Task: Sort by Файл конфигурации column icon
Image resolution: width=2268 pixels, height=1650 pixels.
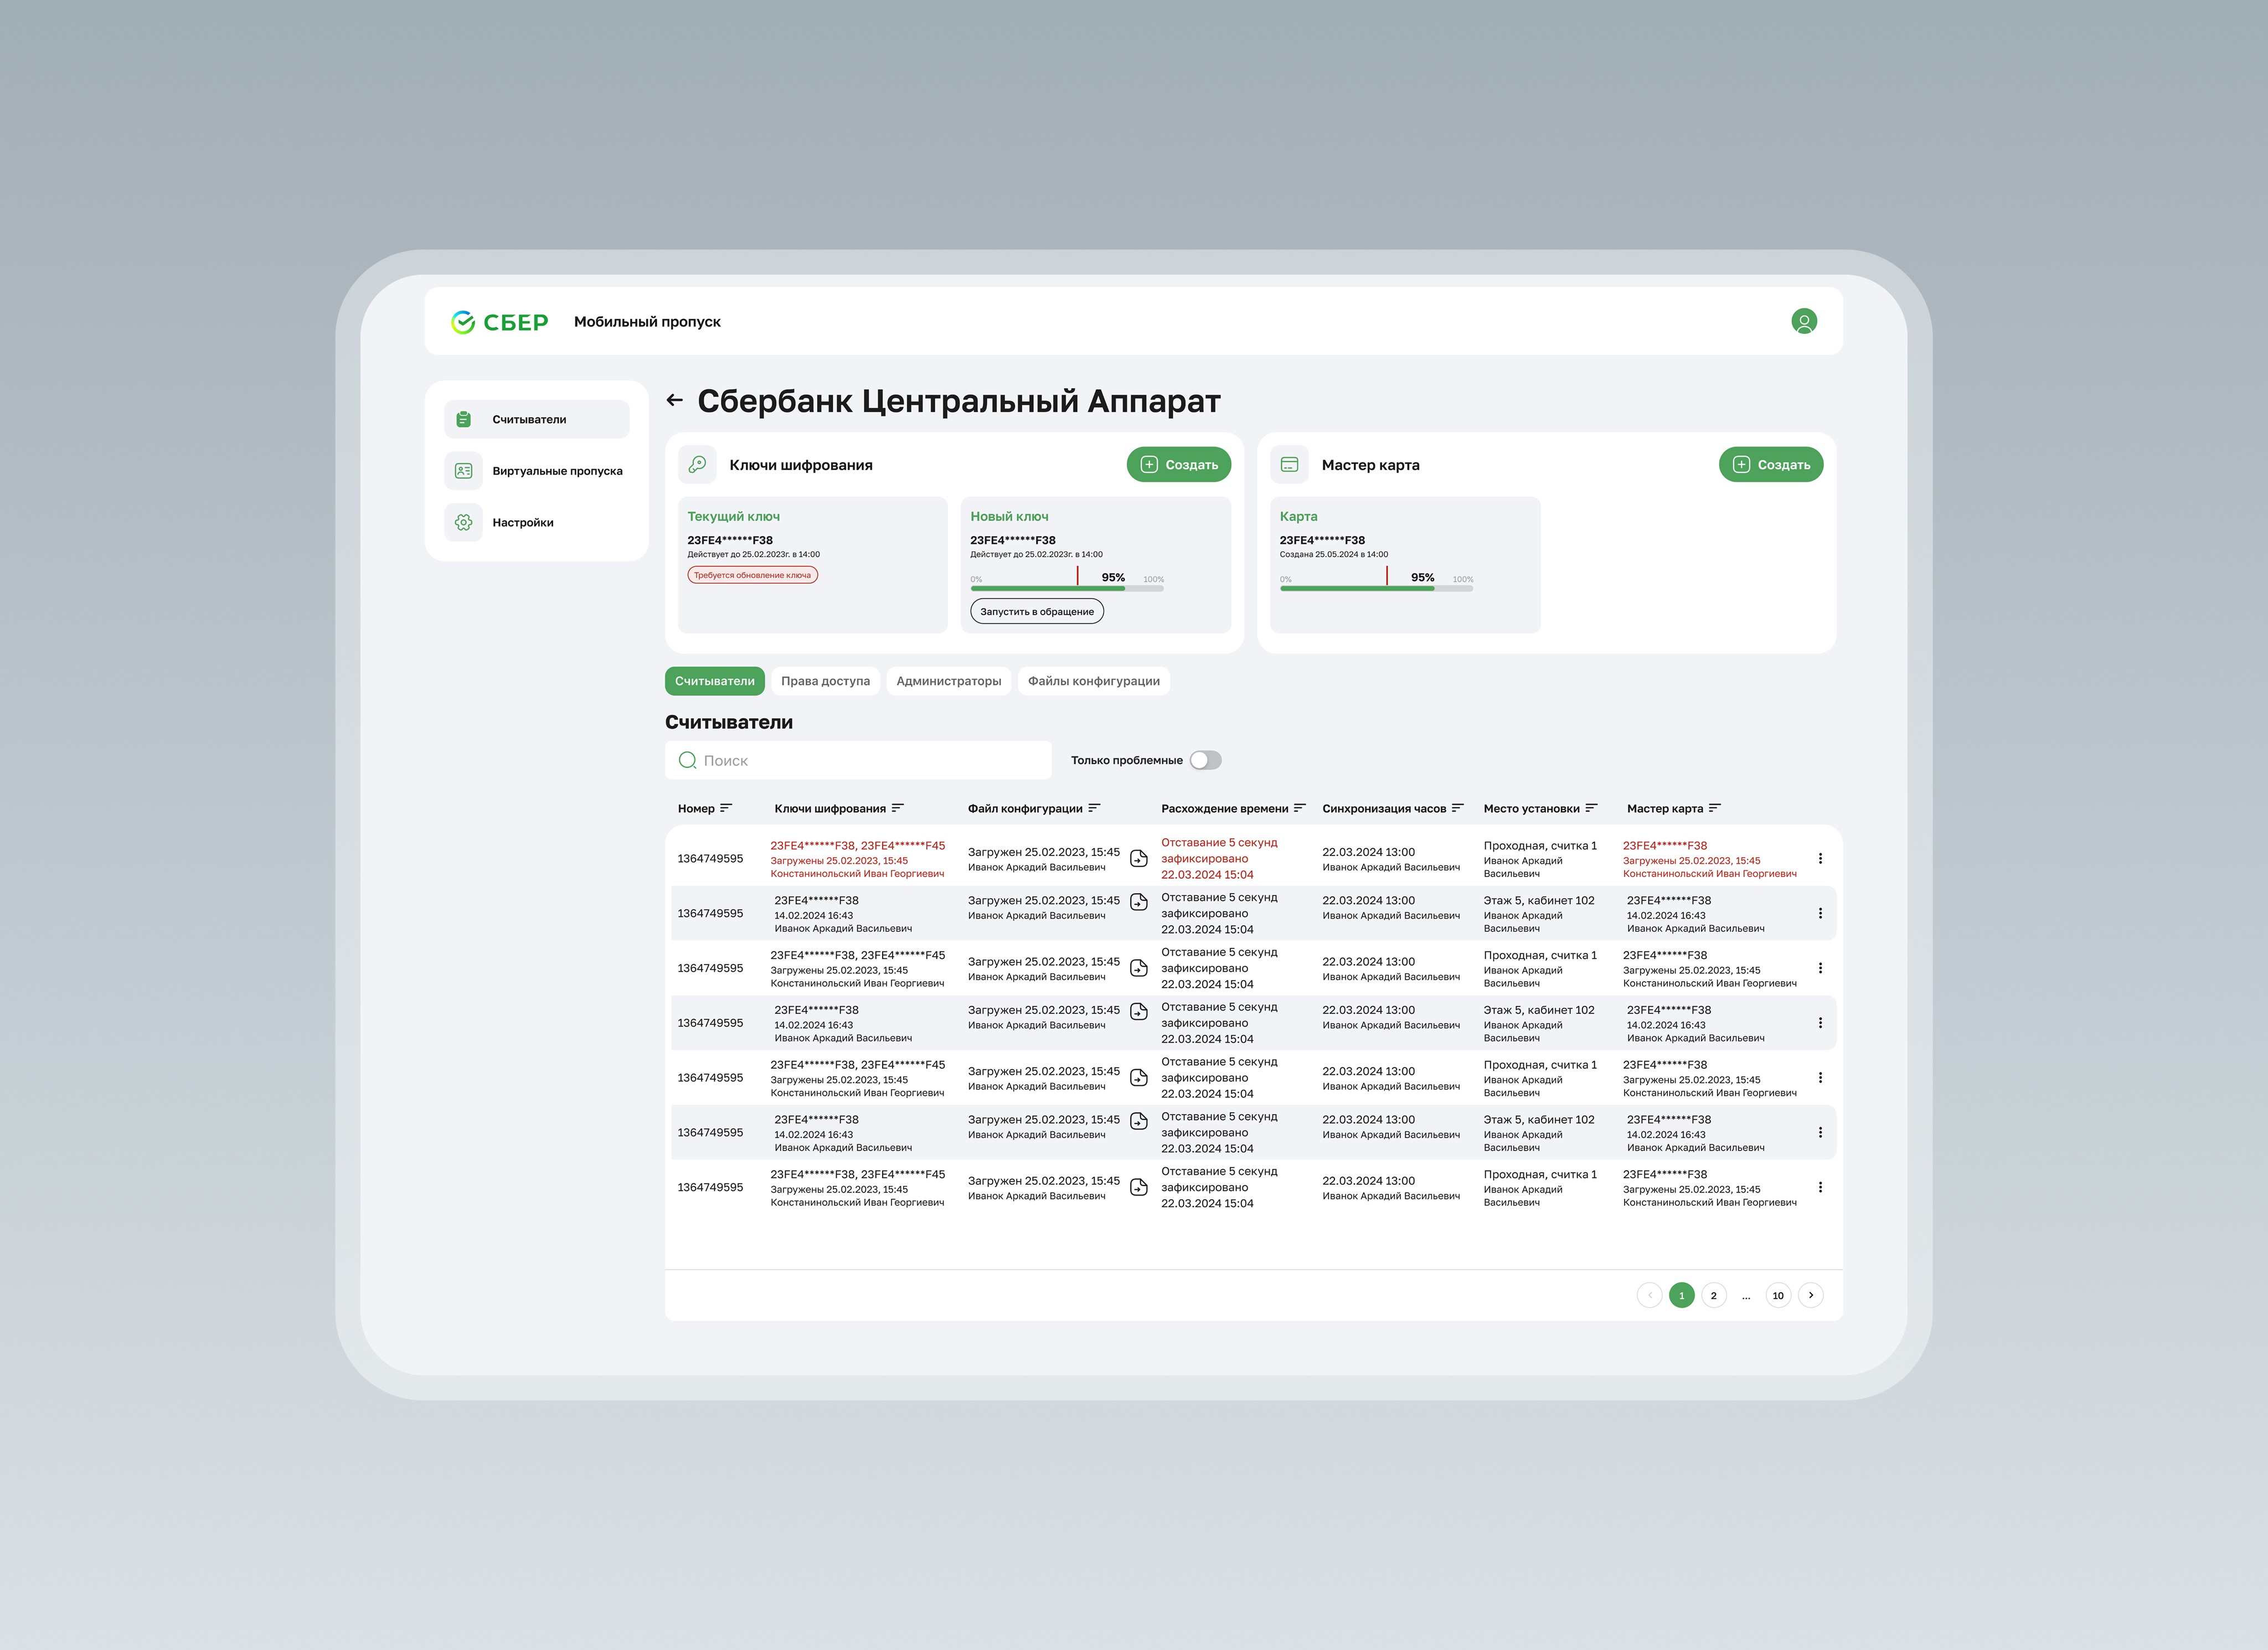Action: pos(1094,808)
